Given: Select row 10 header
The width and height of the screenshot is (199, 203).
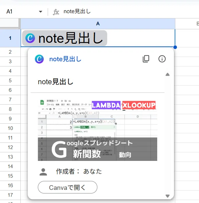Looking at the screenshot, I should coord(10,128).
